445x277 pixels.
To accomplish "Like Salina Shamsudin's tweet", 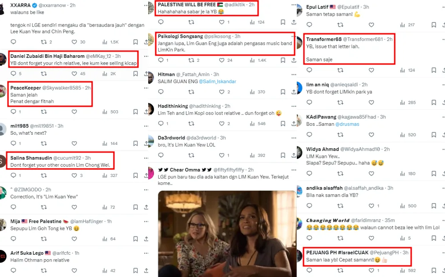I will pos(74,176).
